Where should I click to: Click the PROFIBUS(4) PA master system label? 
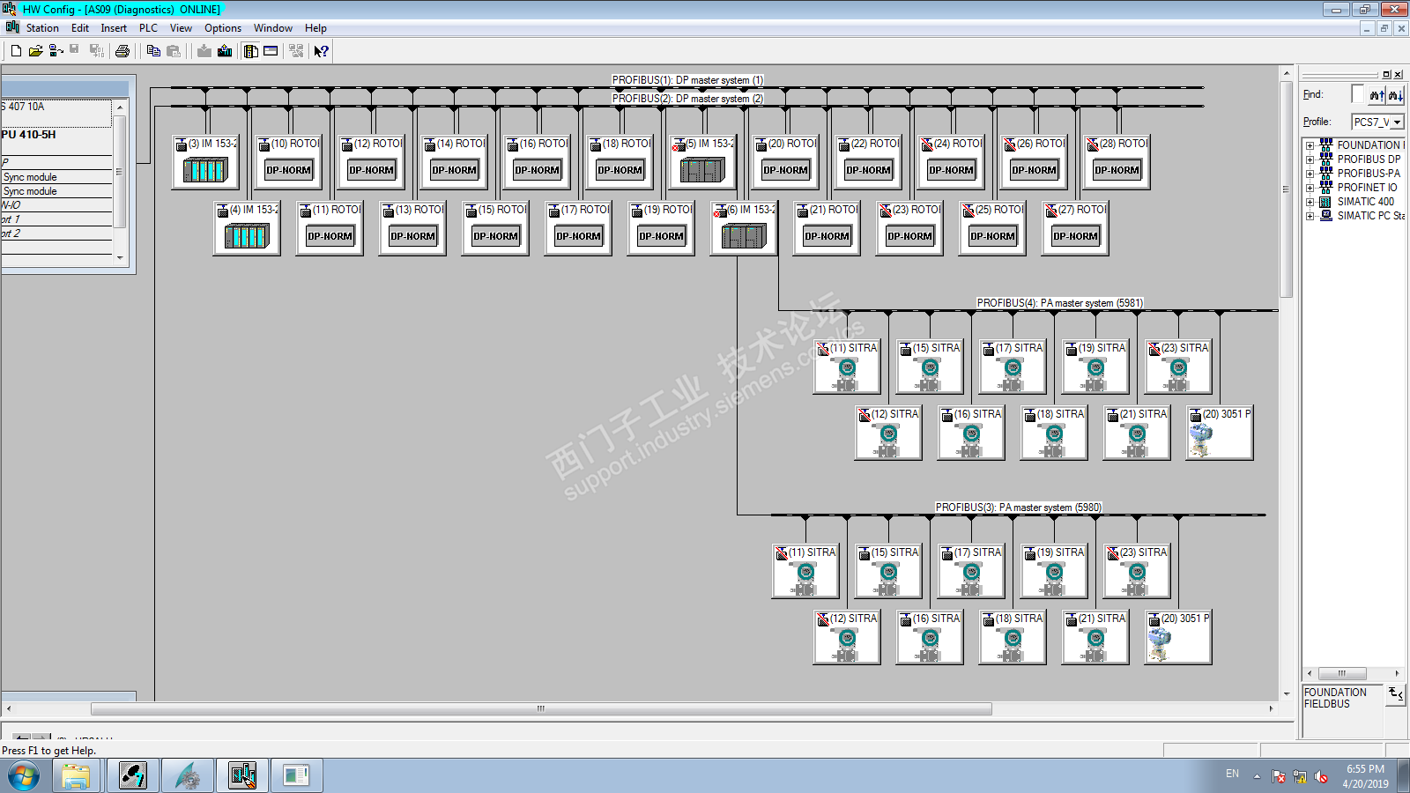[1059, 303]
